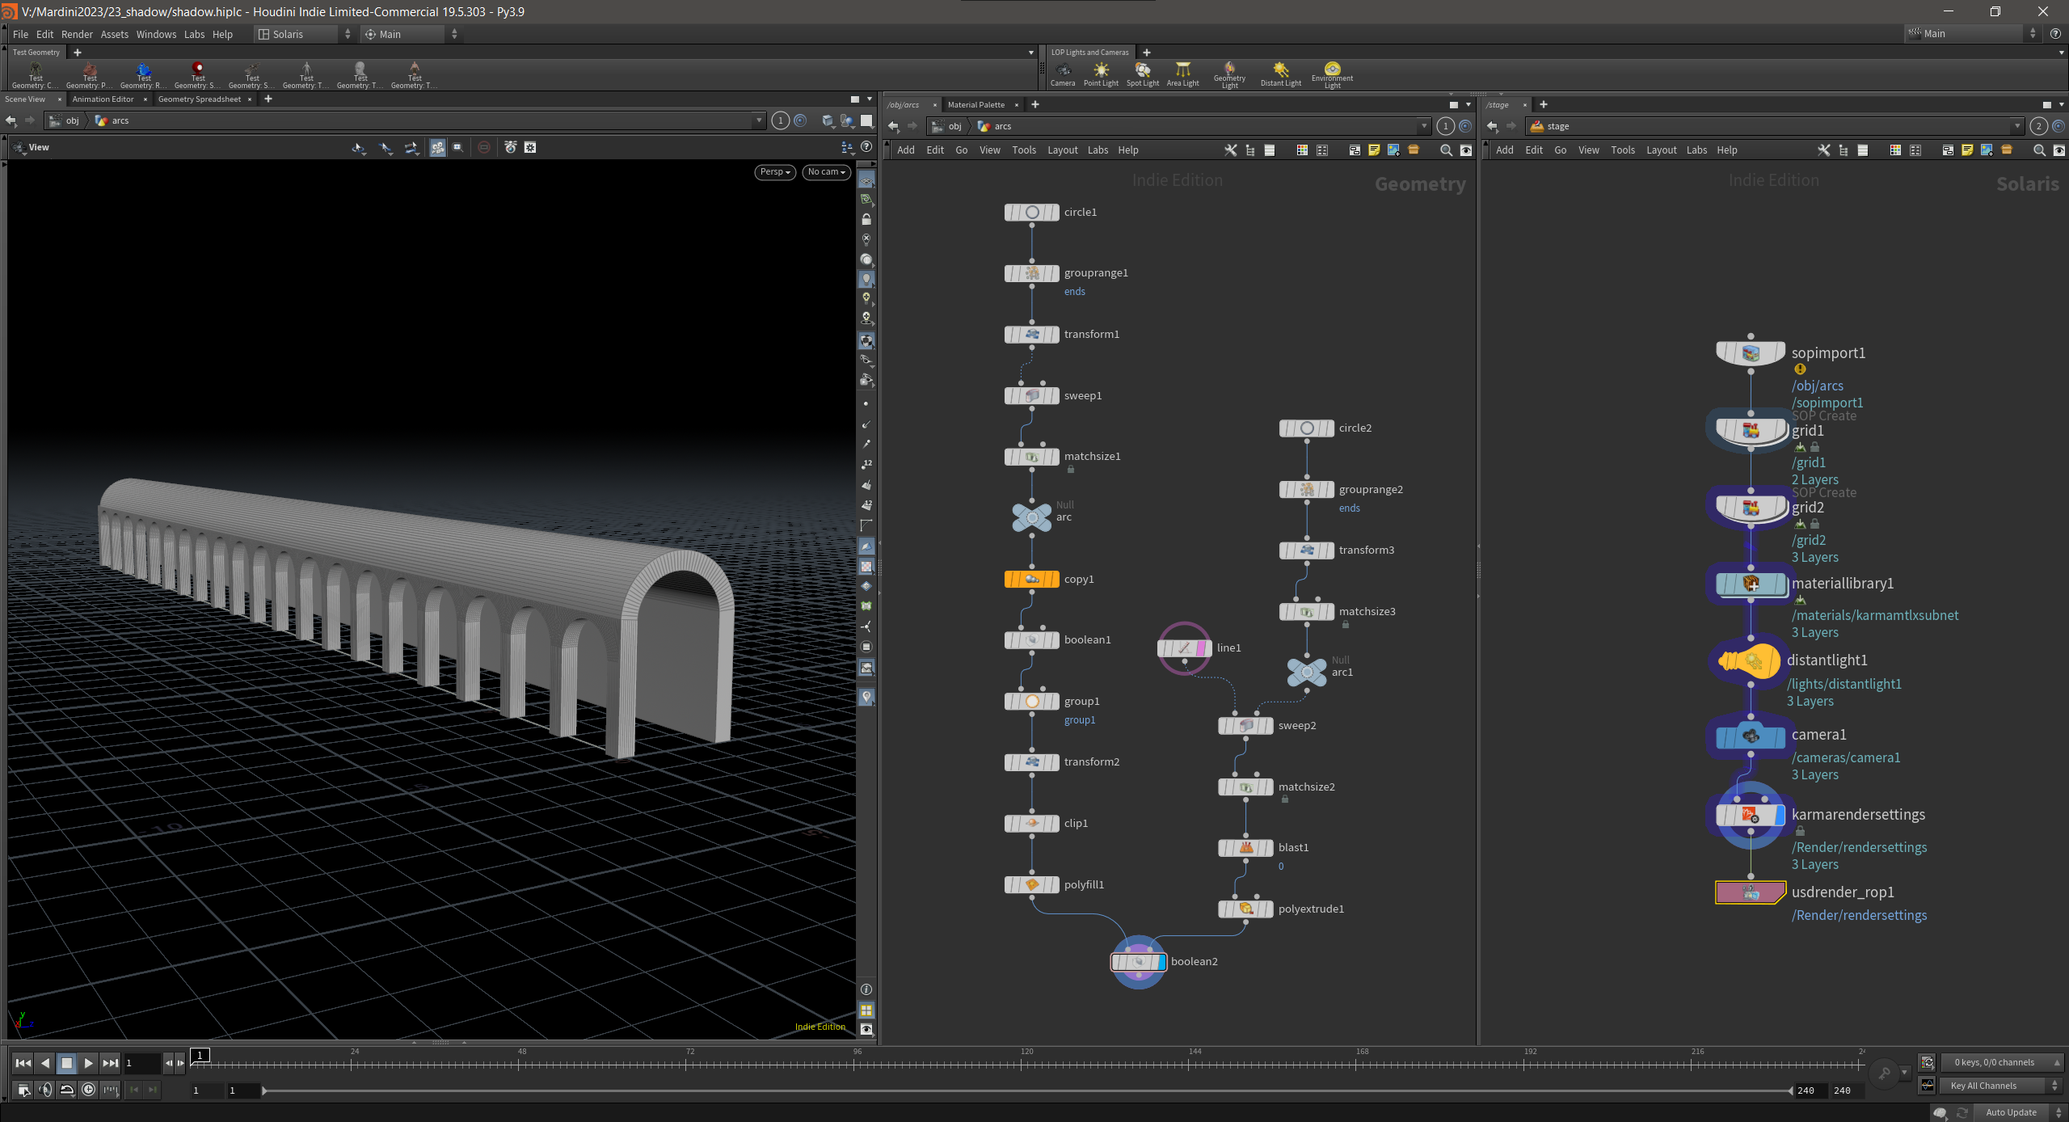Open the Windows menu
The image size is (2069, 1122).
coord(156,34)
